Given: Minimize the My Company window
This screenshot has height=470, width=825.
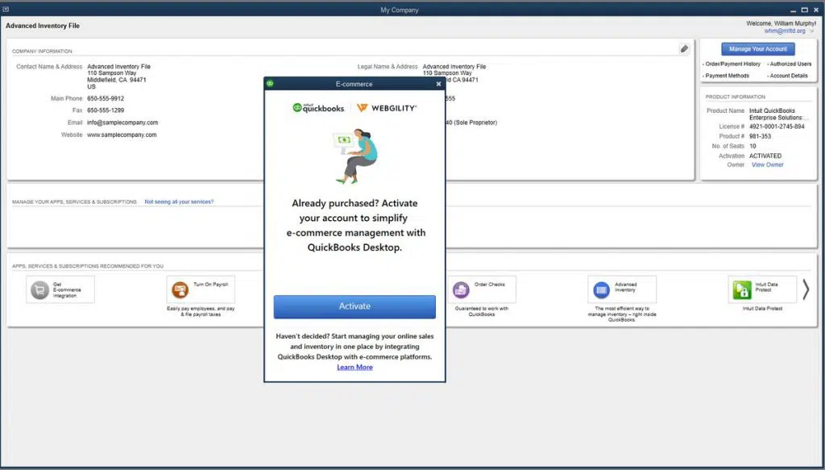Looking at the screenshot, I should (x=794, y=10).
